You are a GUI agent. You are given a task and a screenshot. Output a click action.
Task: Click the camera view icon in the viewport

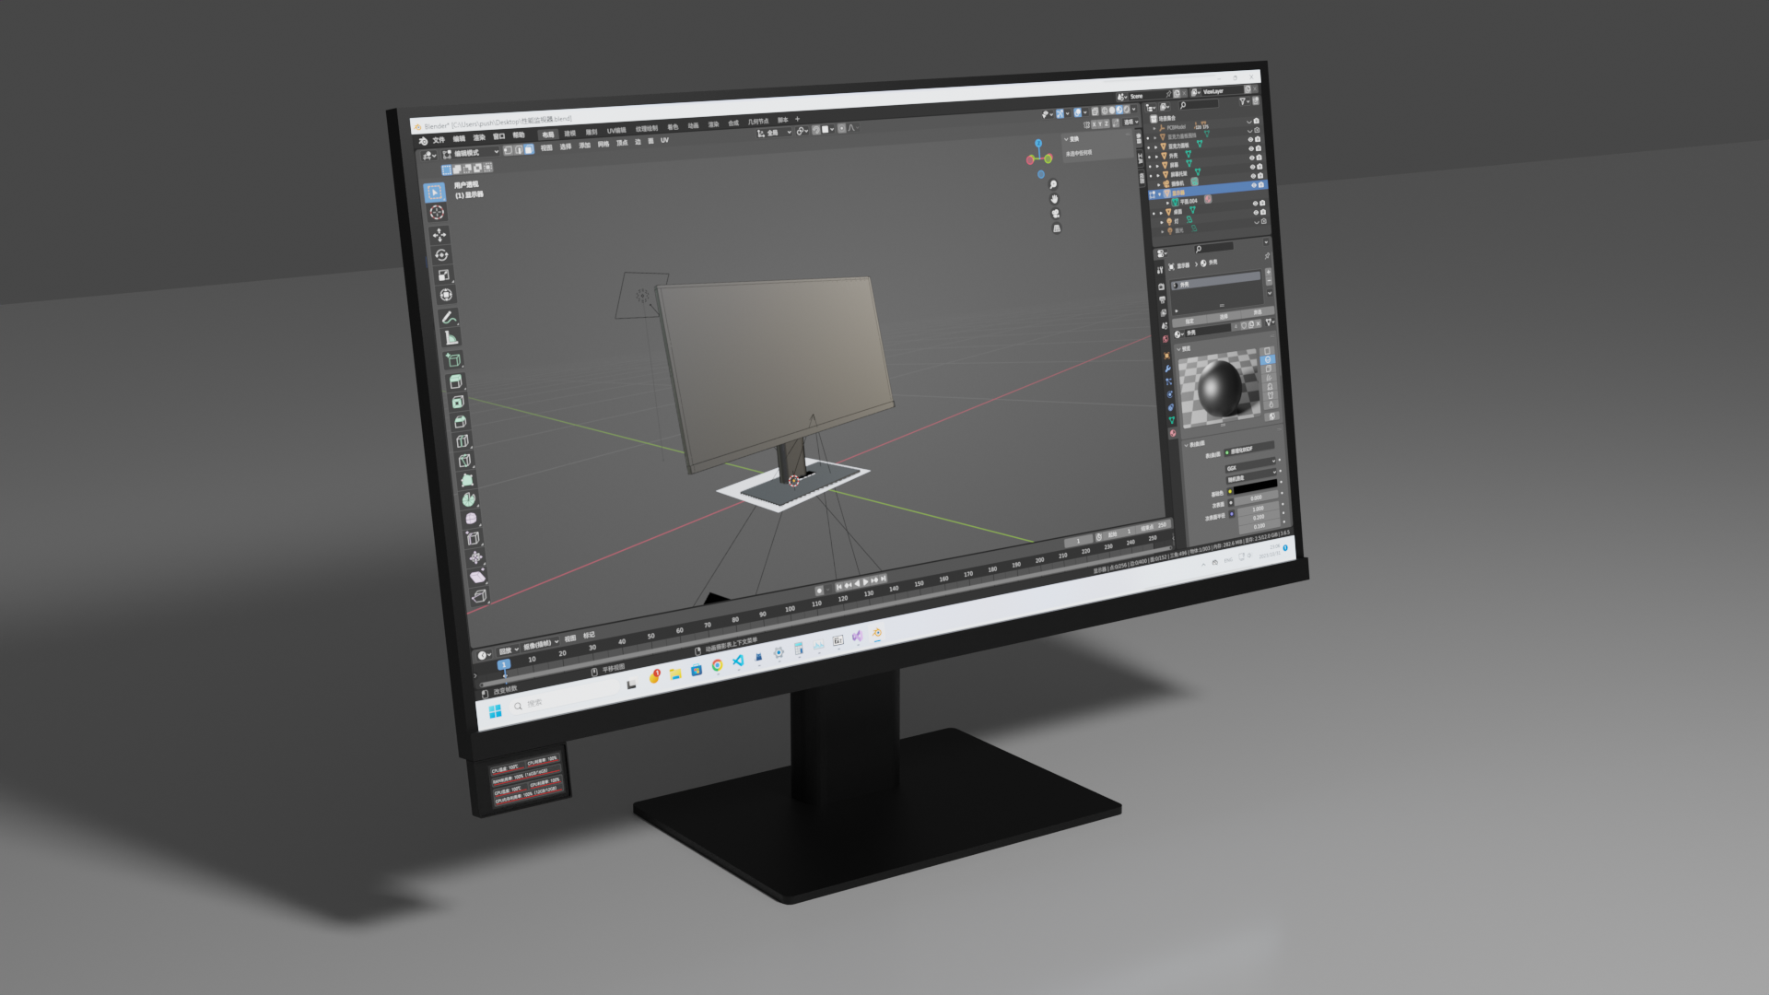click(x=1056, y=214)
